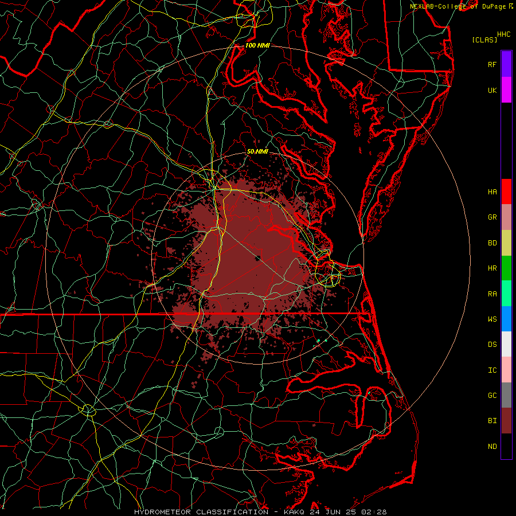Click the black radar site dot at center
The image size is (516, 516).
click(x=259, y=257)
